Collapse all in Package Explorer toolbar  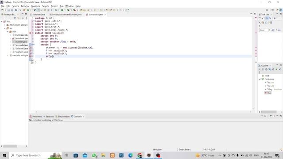(x=15, y=18)
